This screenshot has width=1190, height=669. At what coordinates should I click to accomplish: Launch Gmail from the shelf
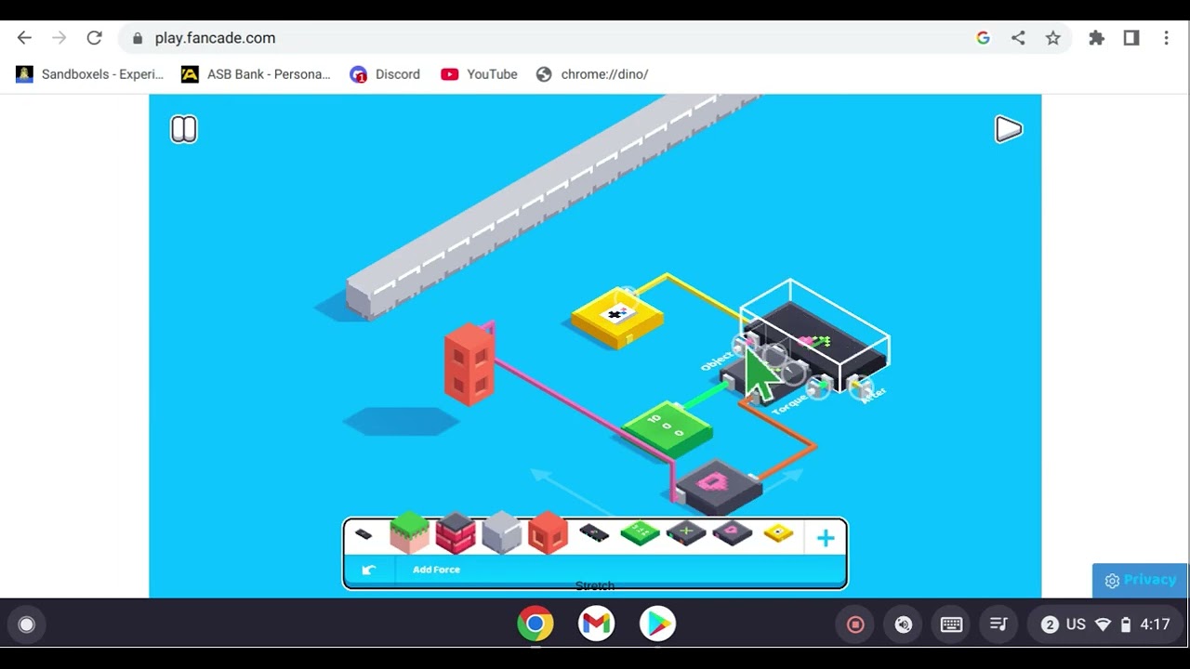tap(596, 623)
